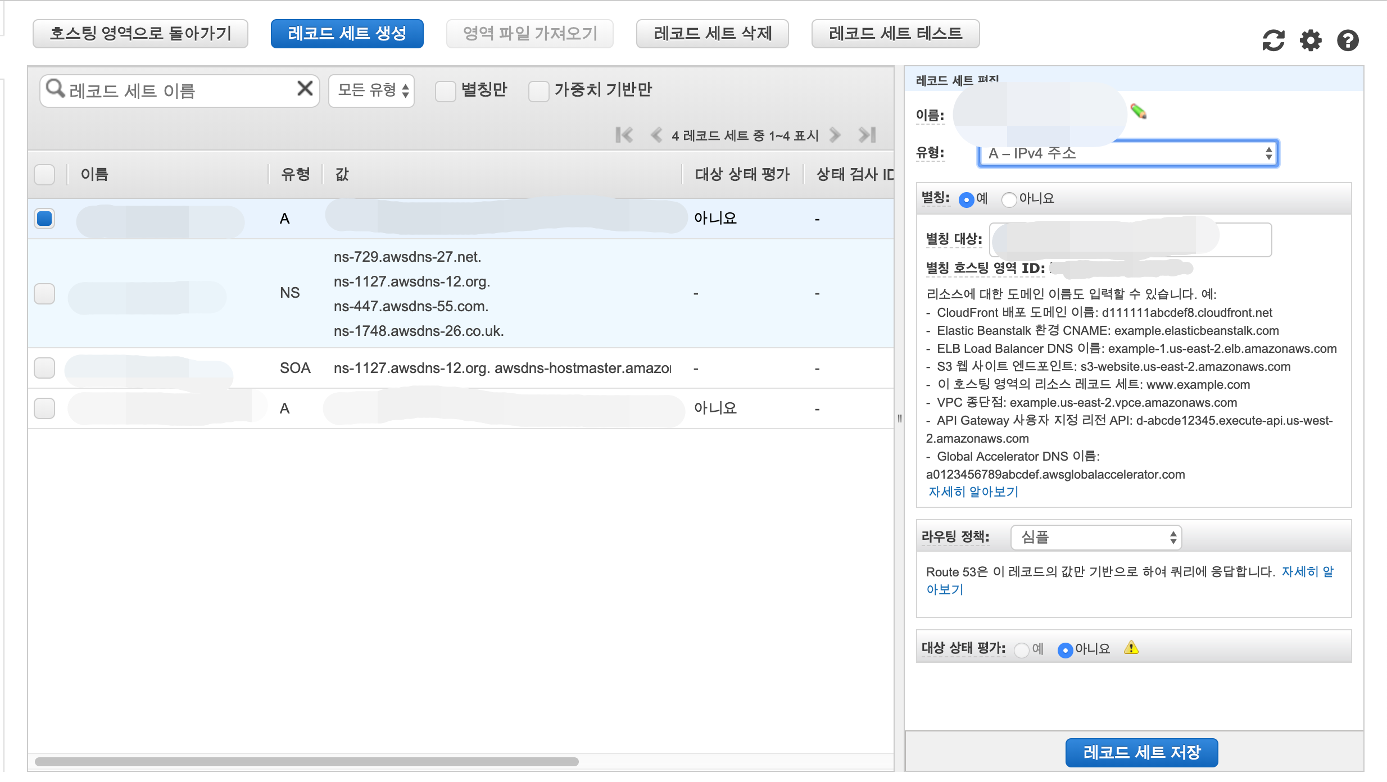Select 별칭 예 radio button
The width and height of the screenshot is (1387, 782).
[966, 199]
